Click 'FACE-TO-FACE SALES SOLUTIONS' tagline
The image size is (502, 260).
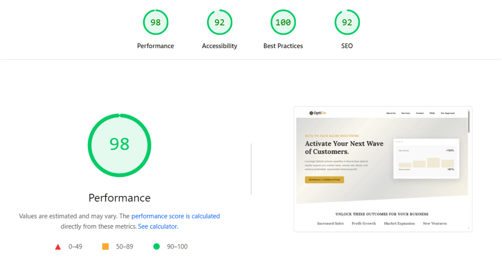tap(332, 136)
